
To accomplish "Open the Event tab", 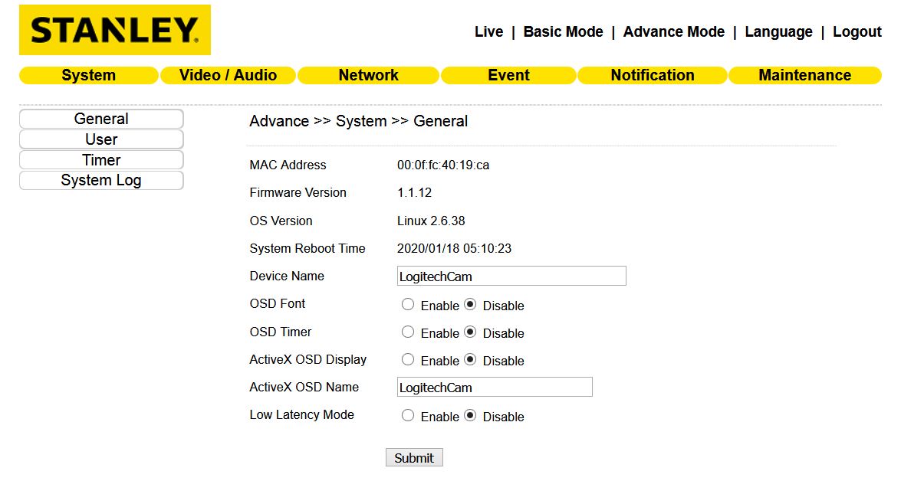I will [x=508, y=75].
